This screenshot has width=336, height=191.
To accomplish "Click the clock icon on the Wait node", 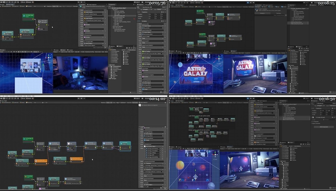I will (x=69, y=144).
